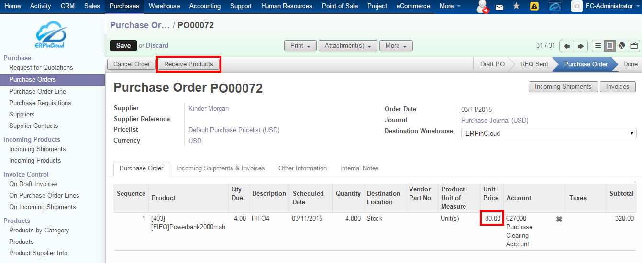Open the Activity menu
Screen dimensions: 642x263
[x=40, y=6]
